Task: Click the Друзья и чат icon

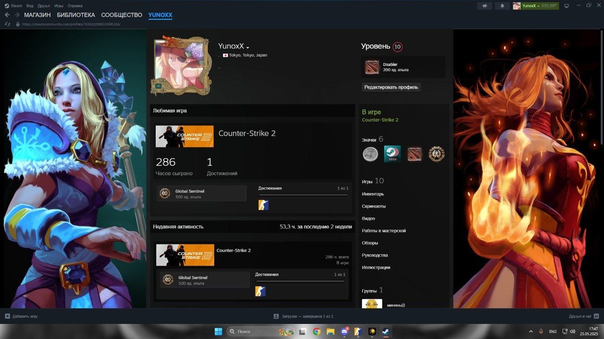Action: [x=596, y=316]
